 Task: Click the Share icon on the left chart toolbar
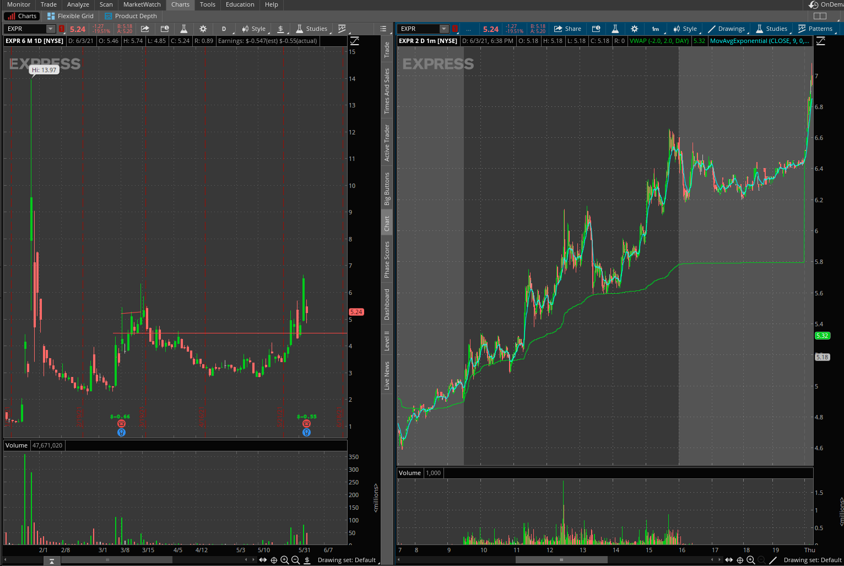[x=145, y=29]
